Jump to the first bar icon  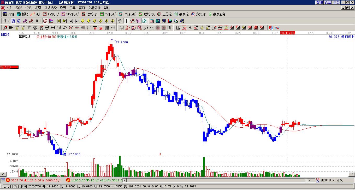[59, 21]
